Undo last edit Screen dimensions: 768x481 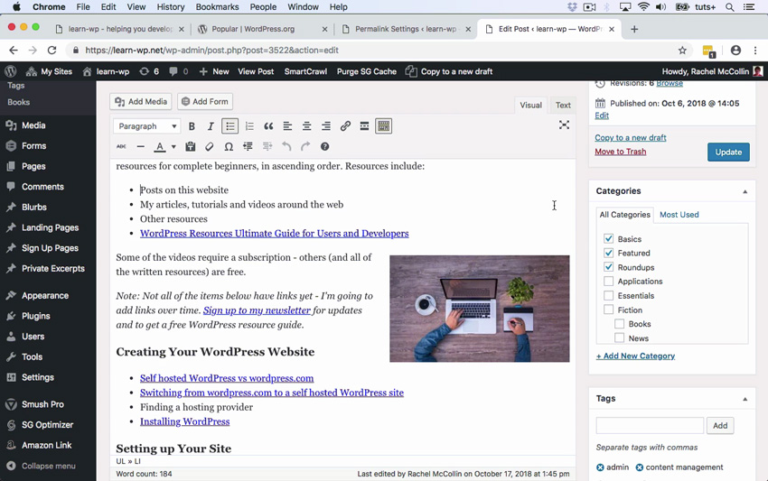(x=286, y=146)
